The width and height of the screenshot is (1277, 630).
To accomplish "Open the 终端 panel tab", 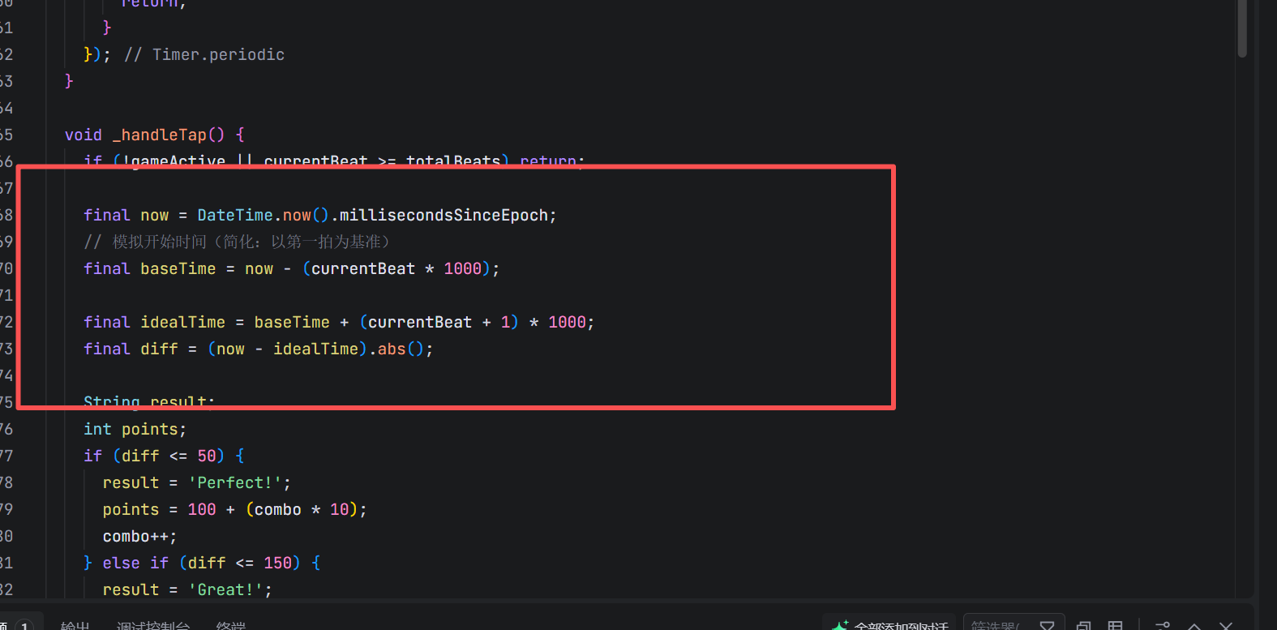I will [231, 626].
